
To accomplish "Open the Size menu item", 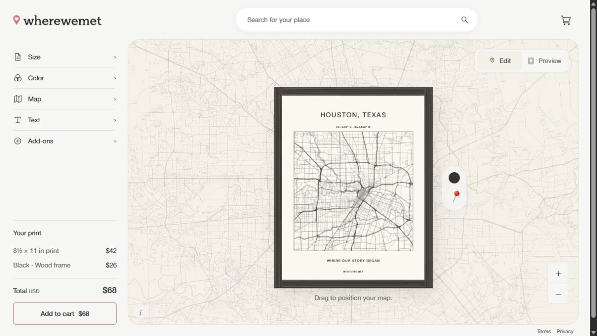I will click(65, 57).
